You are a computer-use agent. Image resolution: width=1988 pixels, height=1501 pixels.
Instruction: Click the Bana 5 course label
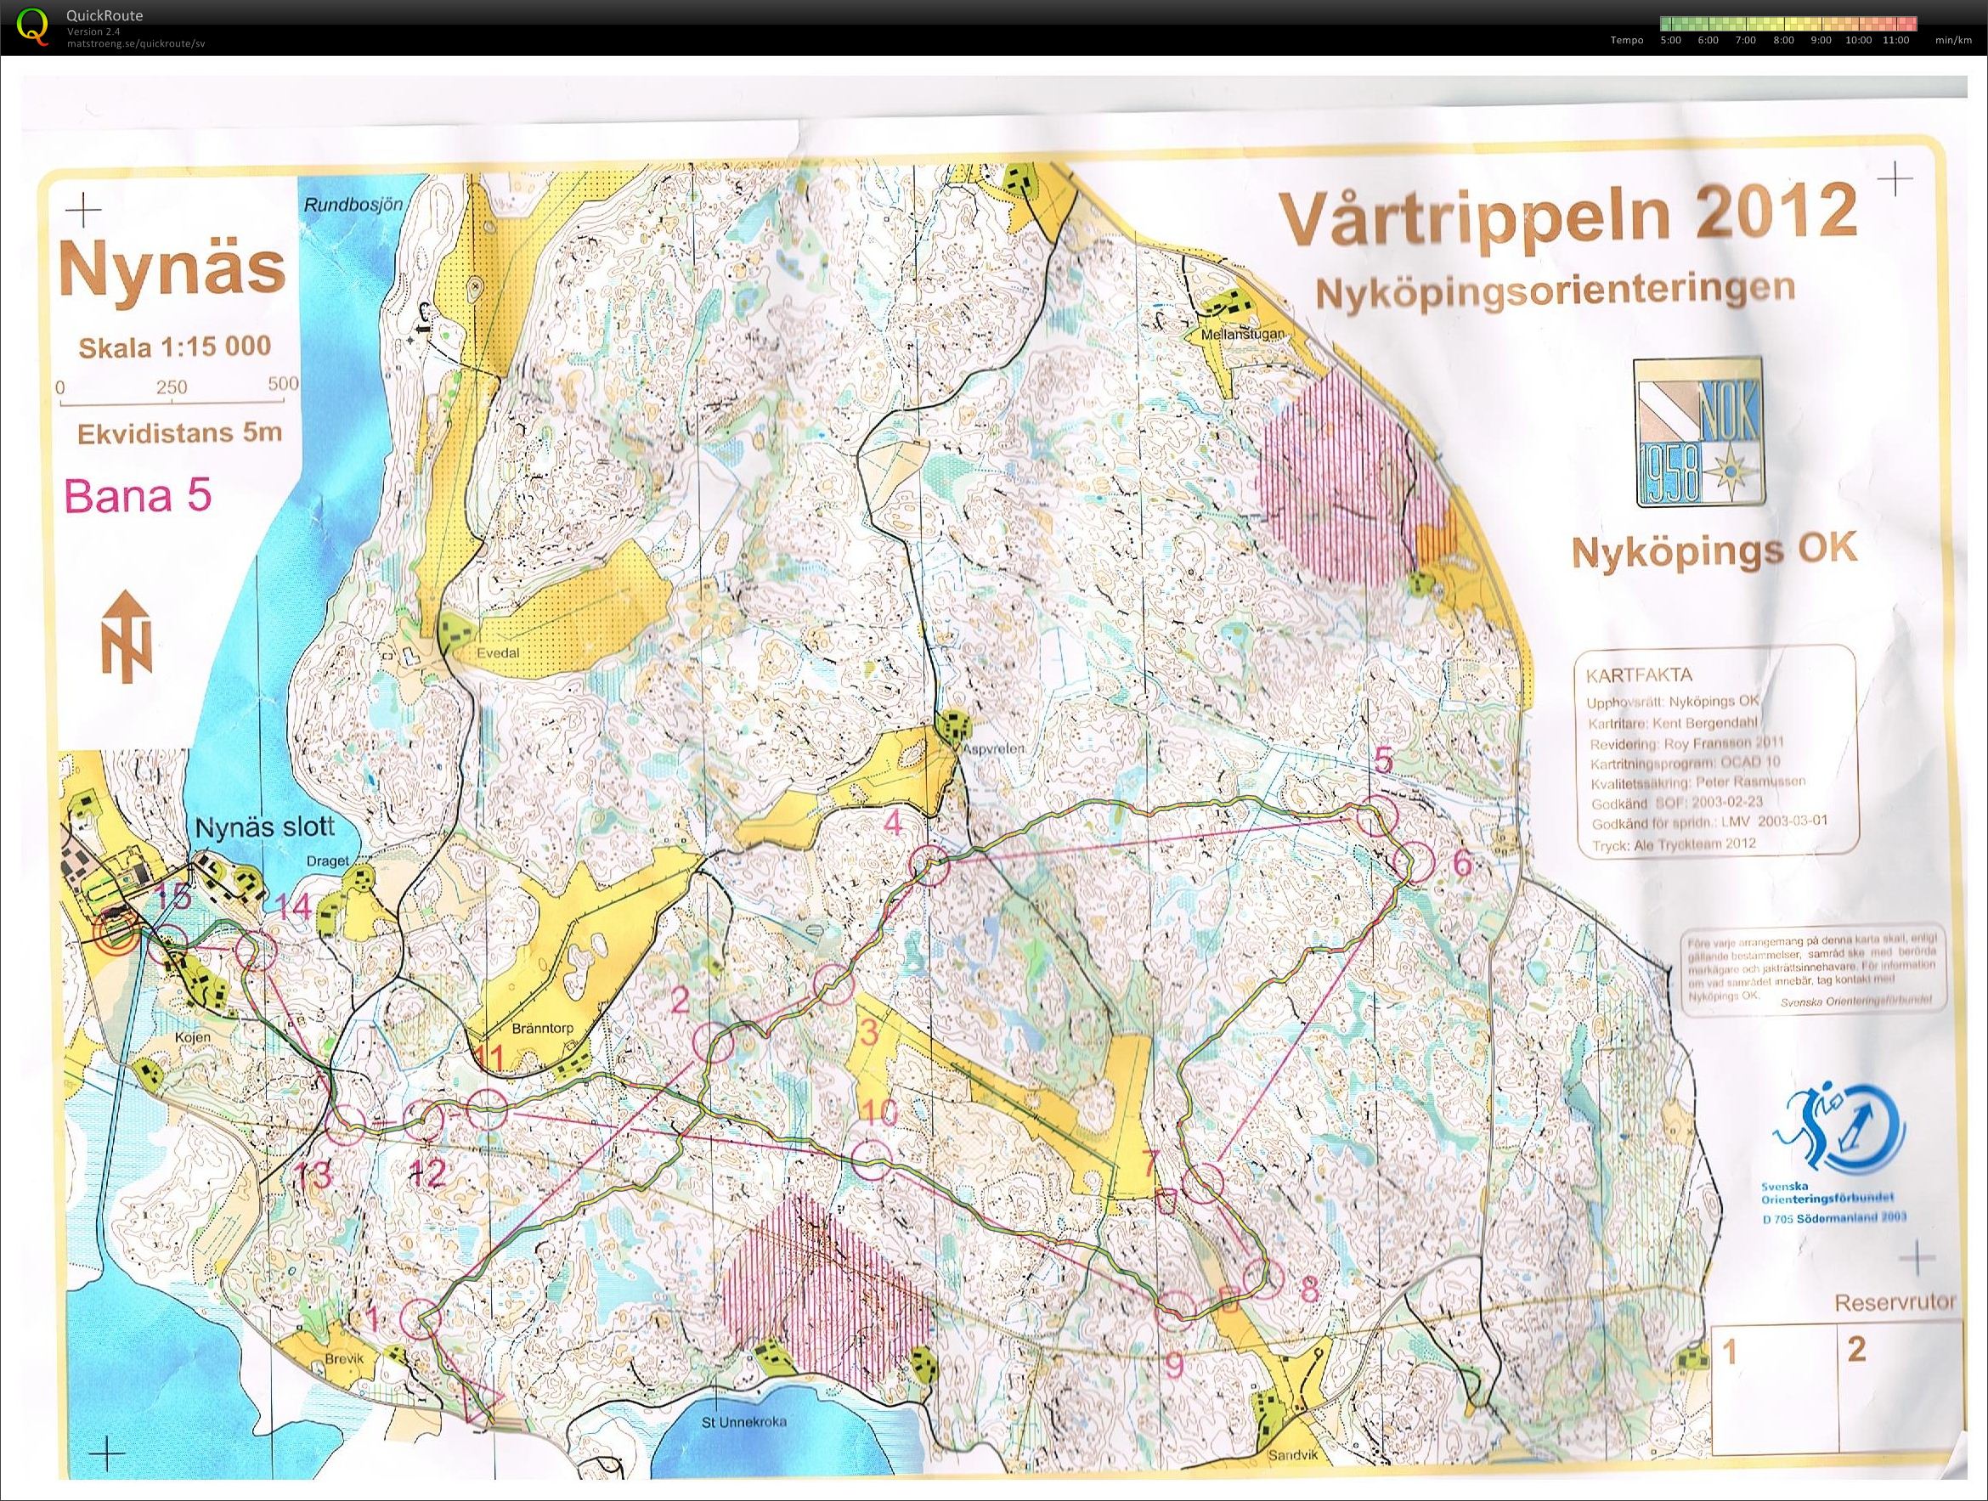138,496
